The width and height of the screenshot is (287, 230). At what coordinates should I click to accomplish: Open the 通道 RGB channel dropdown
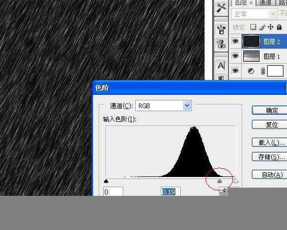coord(163,106)
